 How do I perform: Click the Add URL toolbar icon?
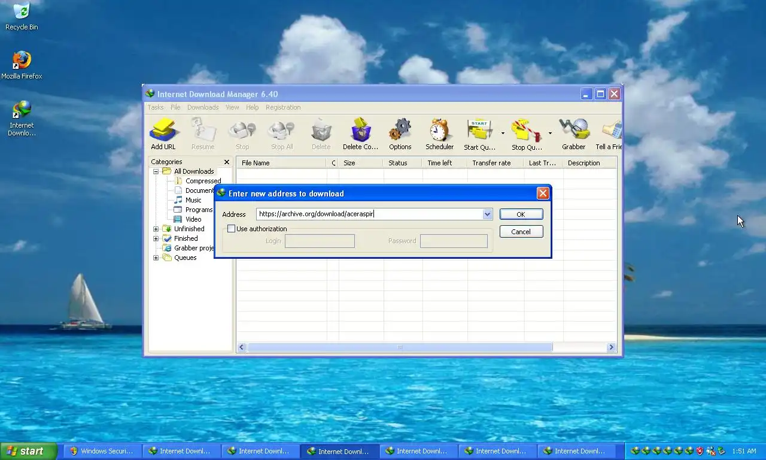pos(163,129)
